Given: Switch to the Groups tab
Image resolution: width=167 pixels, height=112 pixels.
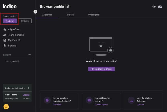Looking at the screenshot, I should click(70, 15).
